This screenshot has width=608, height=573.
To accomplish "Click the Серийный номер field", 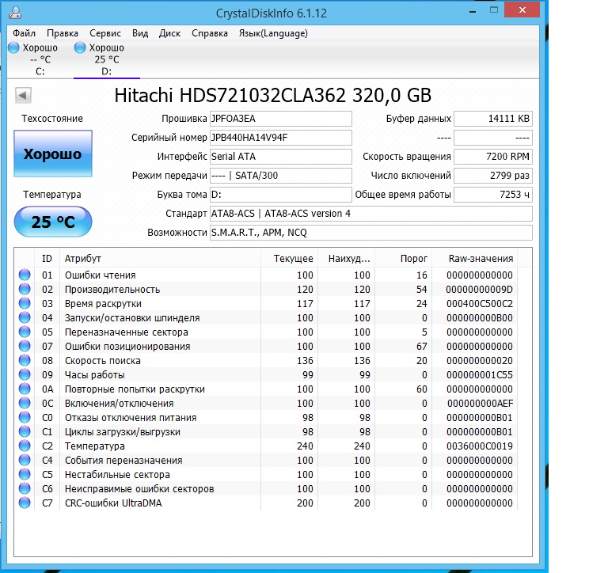I will 280,138.
